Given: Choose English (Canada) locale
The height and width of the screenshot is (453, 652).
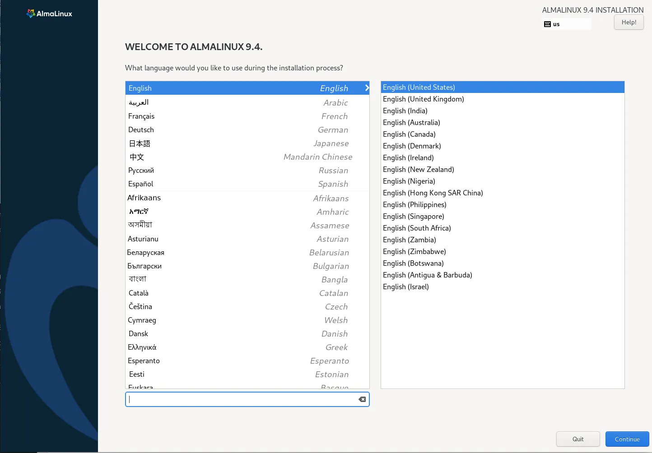Looking at the screenshot, I should point(409,134).
